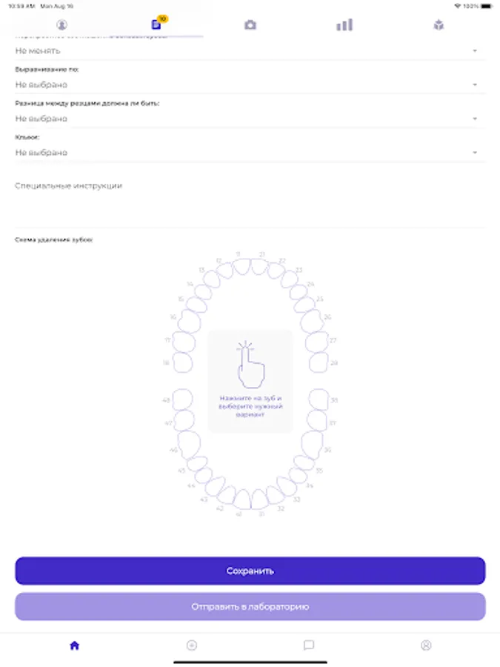Mark tooth 48 on the extraction chart
Screen dimensions: 500x667
182,400
